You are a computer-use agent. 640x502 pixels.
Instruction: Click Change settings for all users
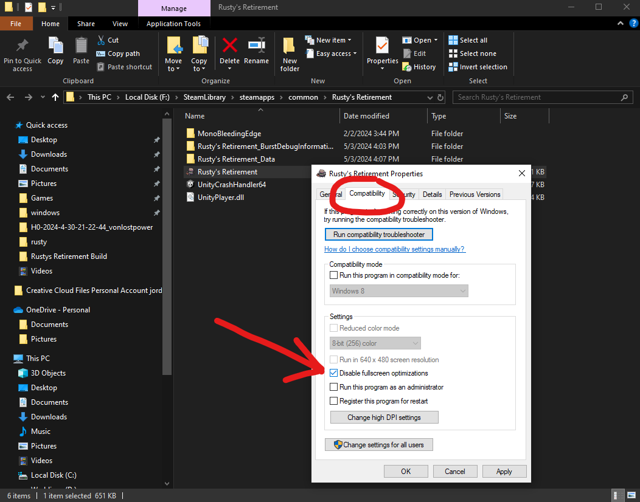[x=379, y=444]
